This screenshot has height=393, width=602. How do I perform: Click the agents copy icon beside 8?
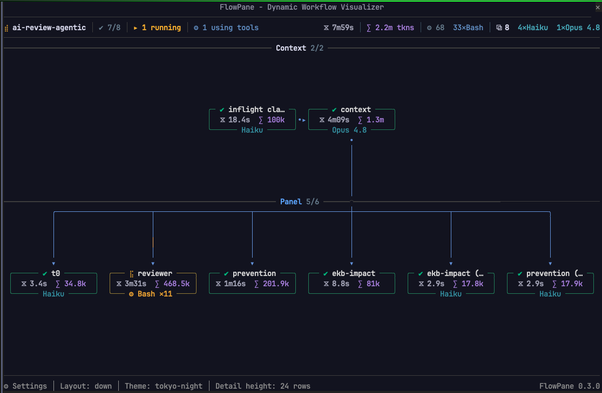click(x=499, y=27)
